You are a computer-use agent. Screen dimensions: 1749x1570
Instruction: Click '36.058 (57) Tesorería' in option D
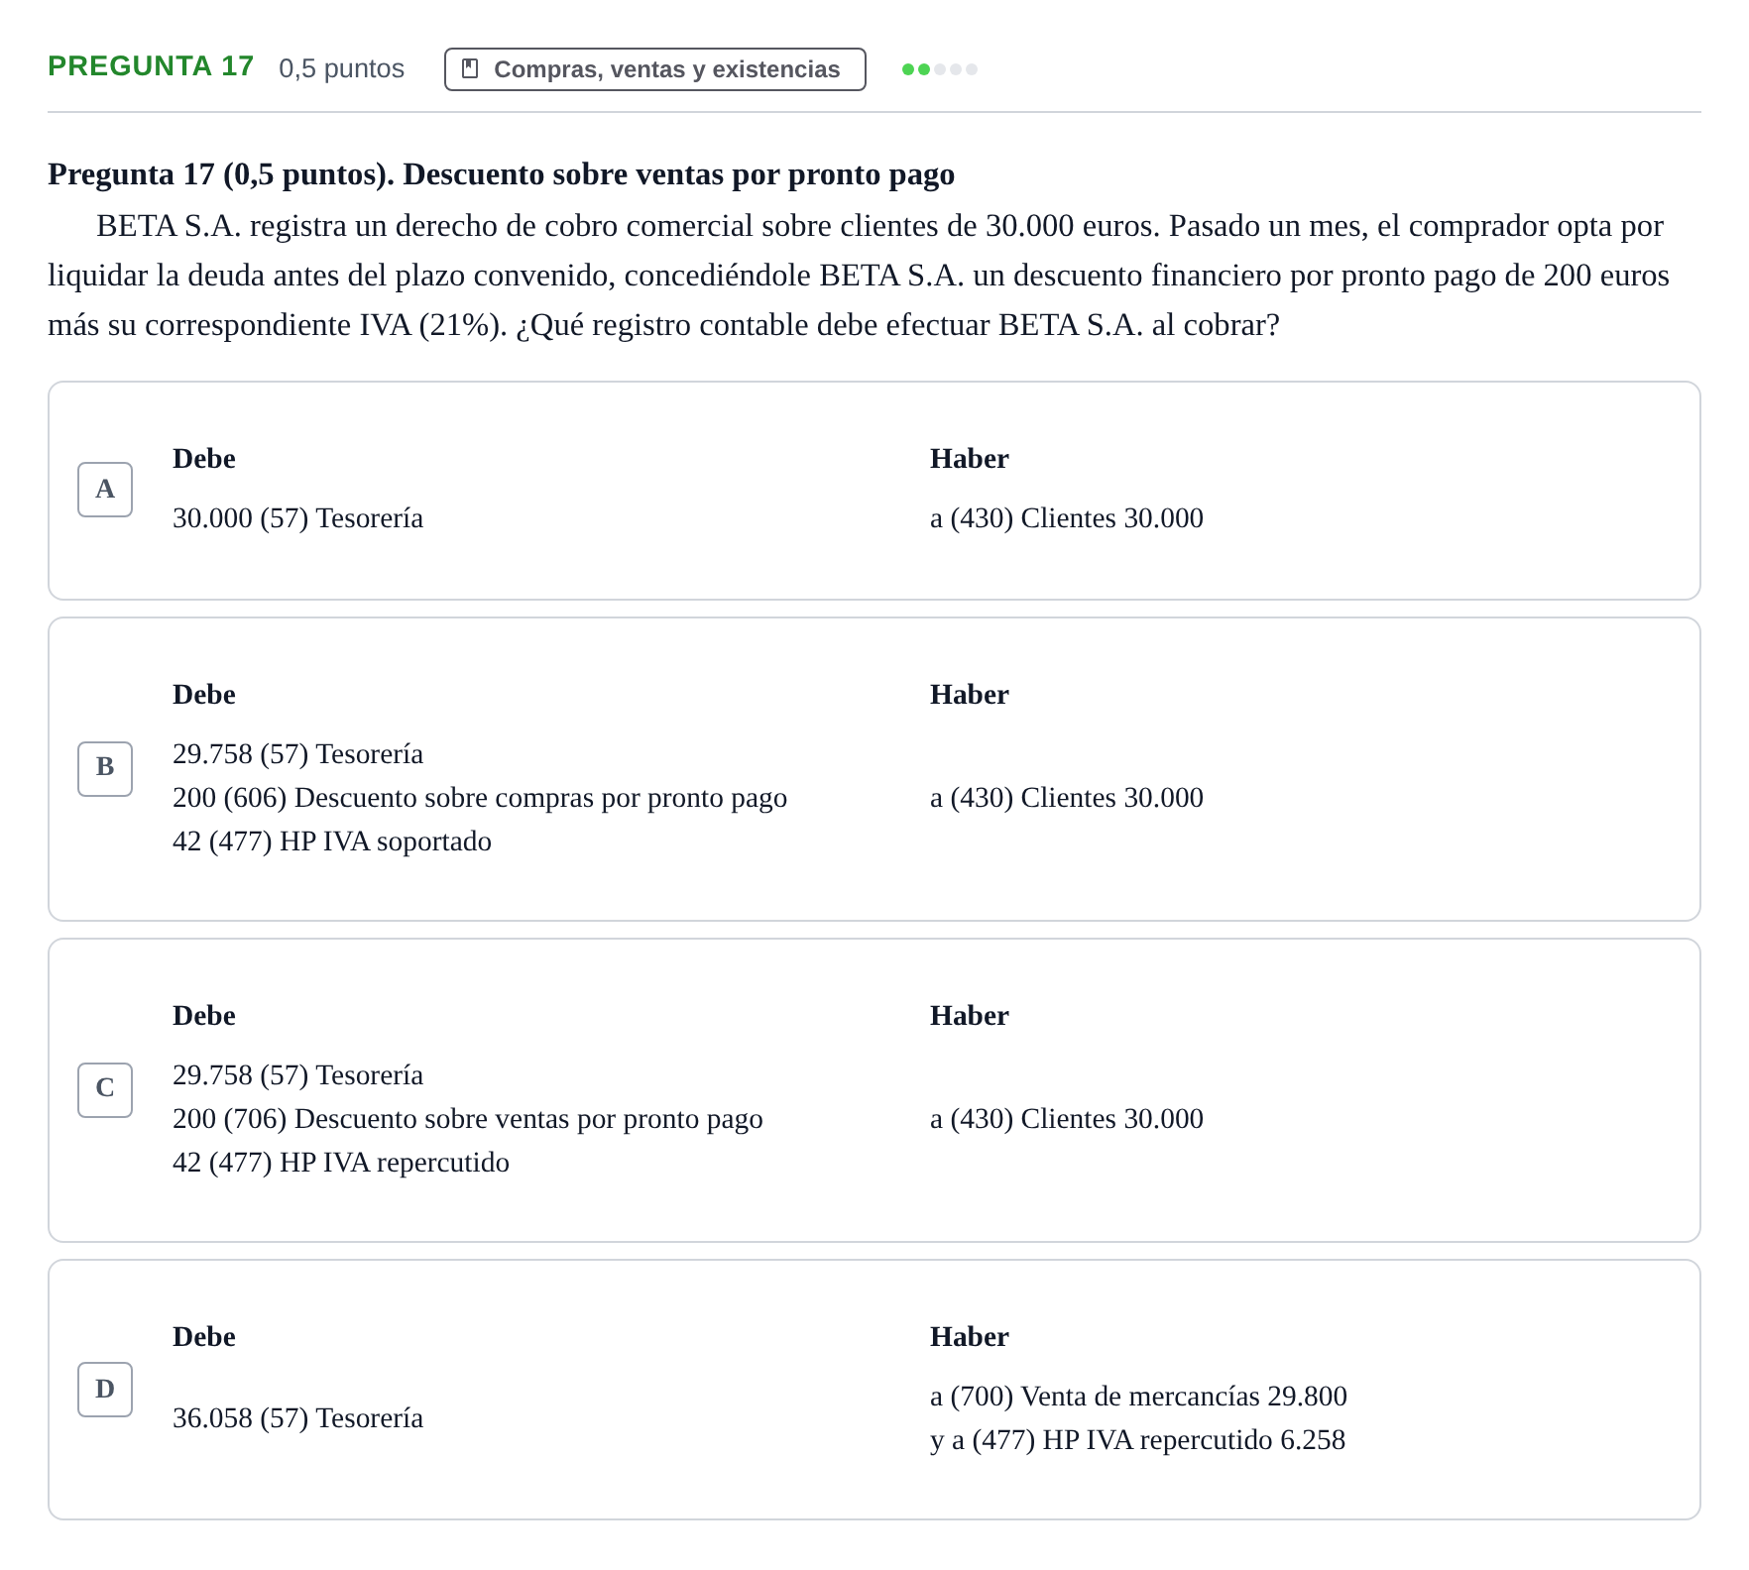(x=297, y=1418)
